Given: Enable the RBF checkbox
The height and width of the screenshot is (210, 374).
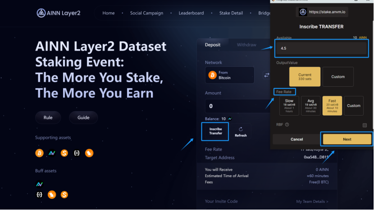Looking at the screenshot, I should pos(365,126).
